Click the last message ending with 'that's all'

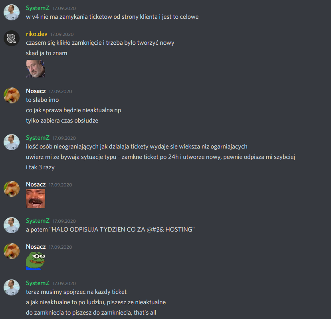click(91, 313)
